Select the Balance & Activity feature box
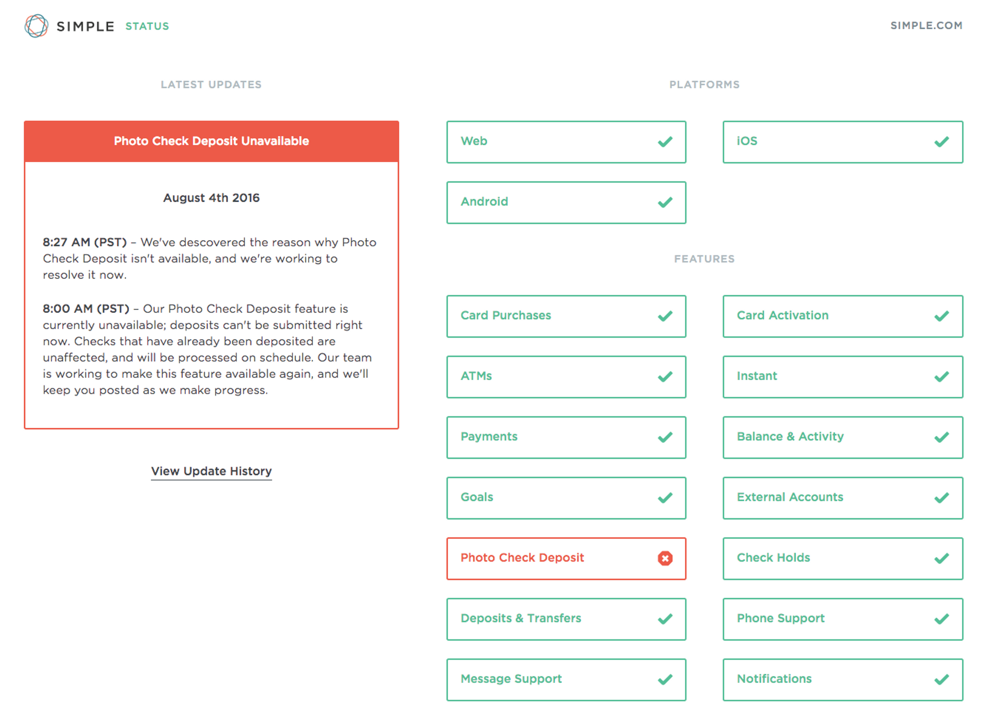The height and width of the screenshot is (726, 984). 842,437
